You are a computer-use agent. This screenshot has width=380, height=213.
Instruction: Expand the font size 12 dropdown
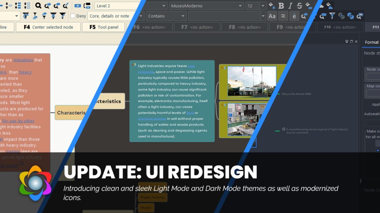point(256,6)
